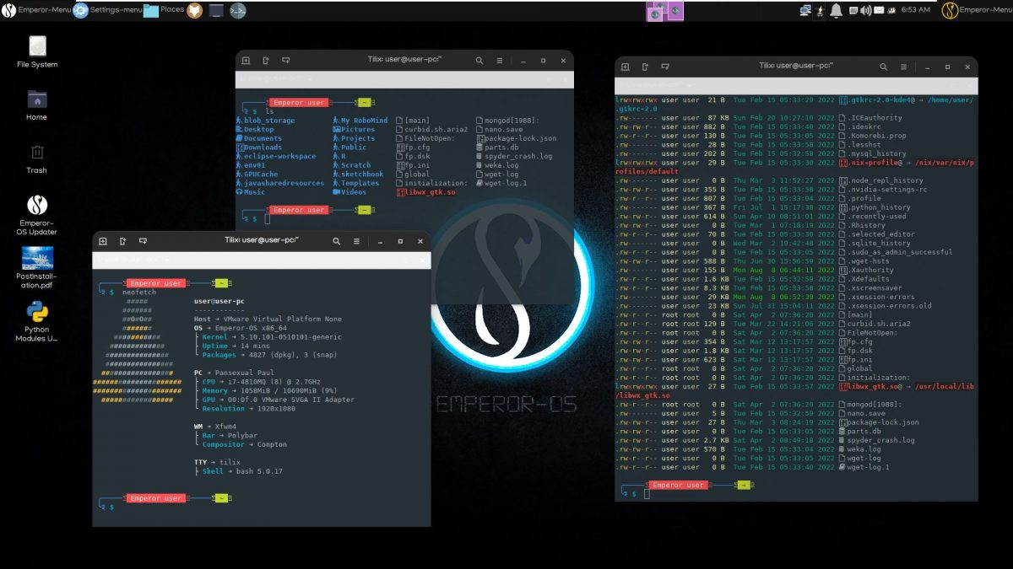Open search in the ls Tilix window
The image size is (1013, 569).
(x=479, y=61)
